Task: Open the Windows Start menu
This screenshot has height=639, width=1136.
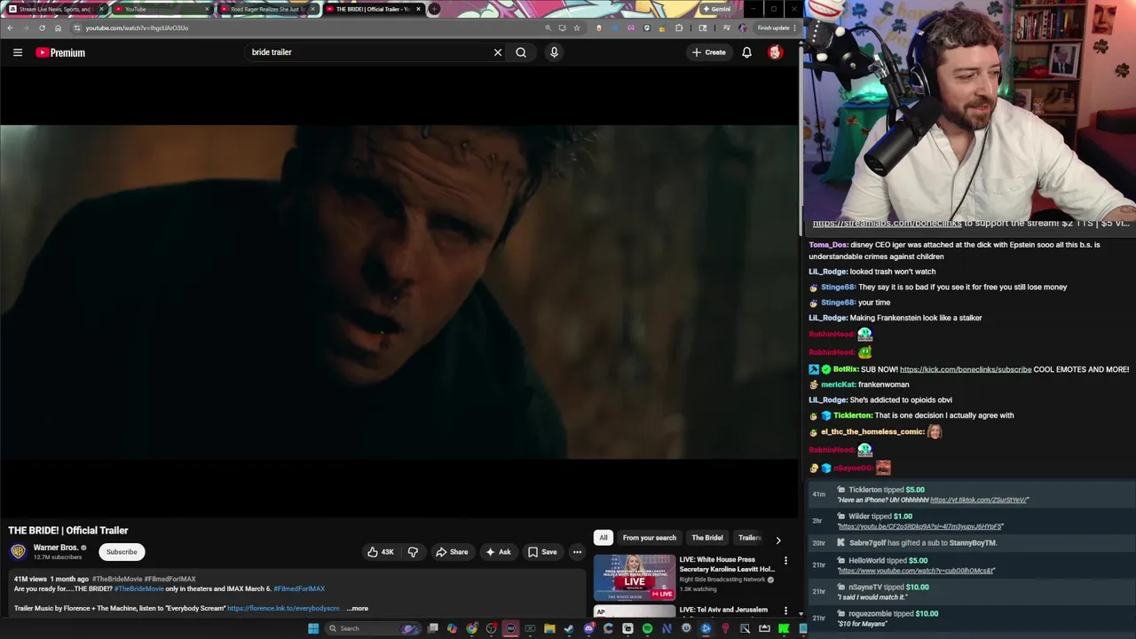Action: [x=313, y=628]
